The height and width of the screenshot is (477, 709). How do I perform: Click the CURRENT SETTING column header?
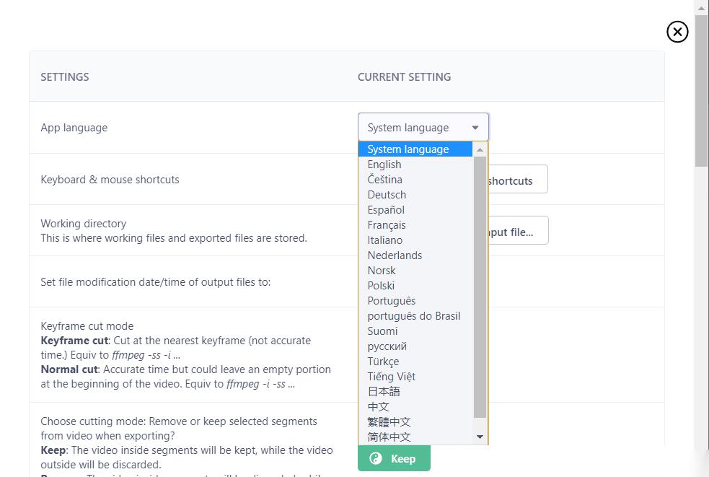pyautogui.click(x=404, y=77)
